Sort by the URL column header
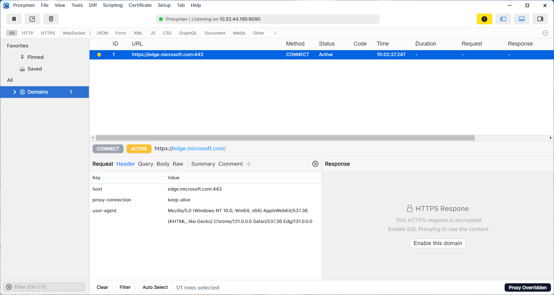The height and width of the screenshot is (295, 554). [x=137, y=44]
